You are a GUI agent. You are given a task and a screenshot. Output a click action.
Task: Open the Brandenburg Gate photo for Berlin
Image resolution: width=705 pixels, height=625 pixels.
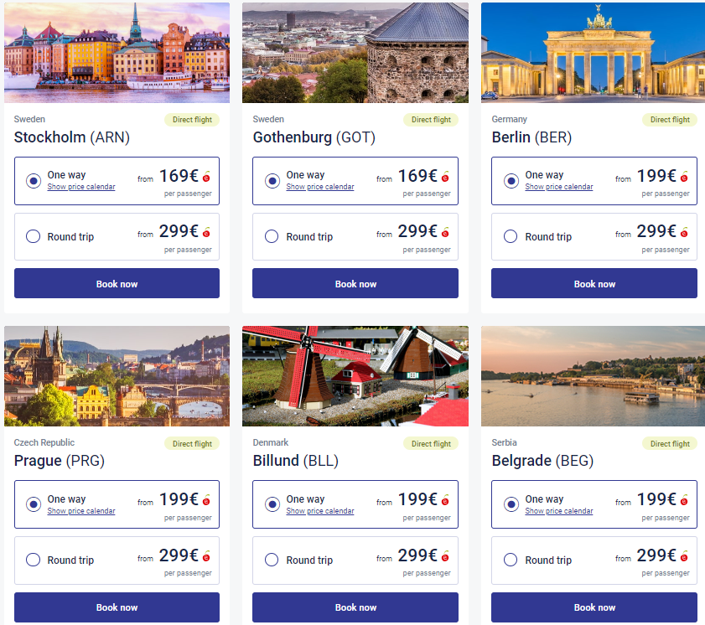coord(593,53)
